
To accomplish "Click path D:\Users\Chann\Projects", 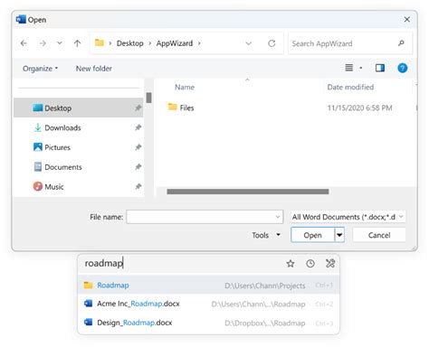I will pyautogui.click(x=265, y=286).
